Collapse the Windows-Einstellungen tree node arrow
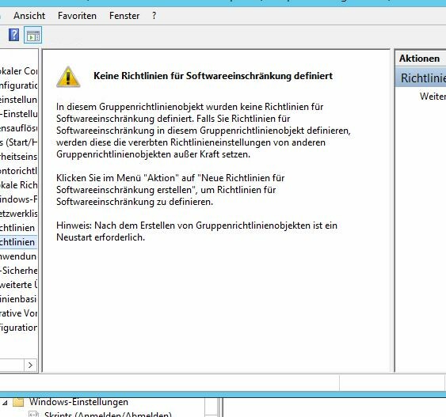This screenshot has height=417, width=446. coord(5,403)
